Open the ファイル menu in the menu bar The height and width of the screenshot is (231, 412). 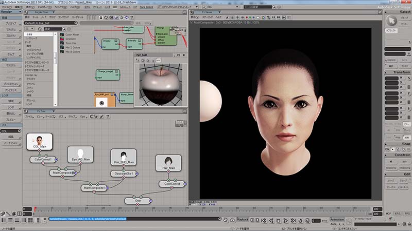[x=6, y=7]
